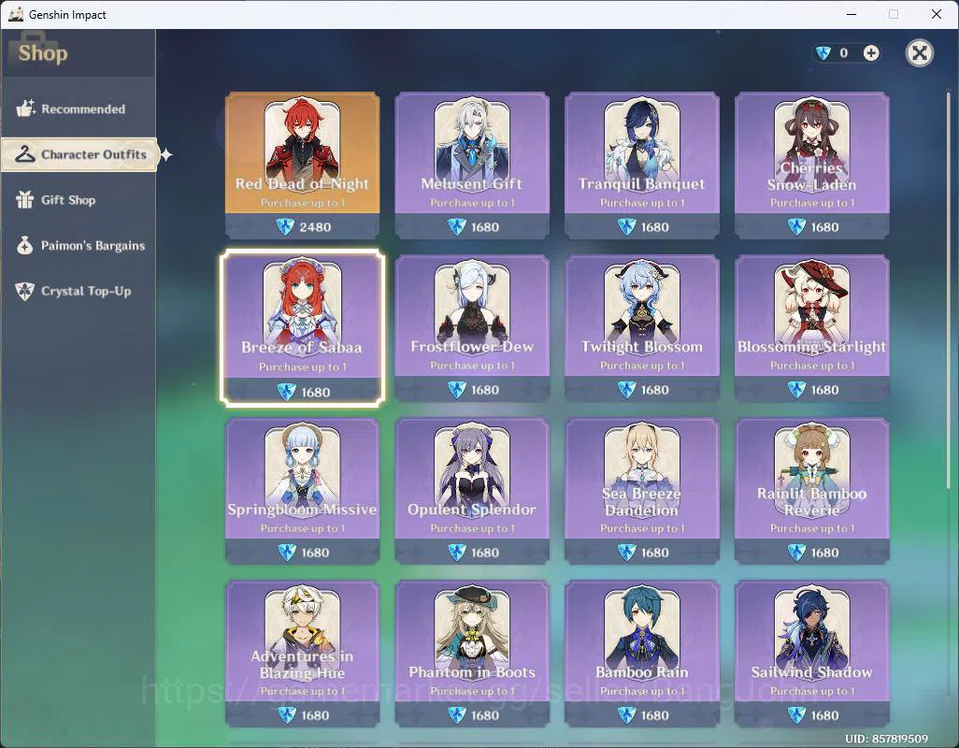The image size is (959, 748).
Task: Click the Shop title heading
Action: (43, 53)
